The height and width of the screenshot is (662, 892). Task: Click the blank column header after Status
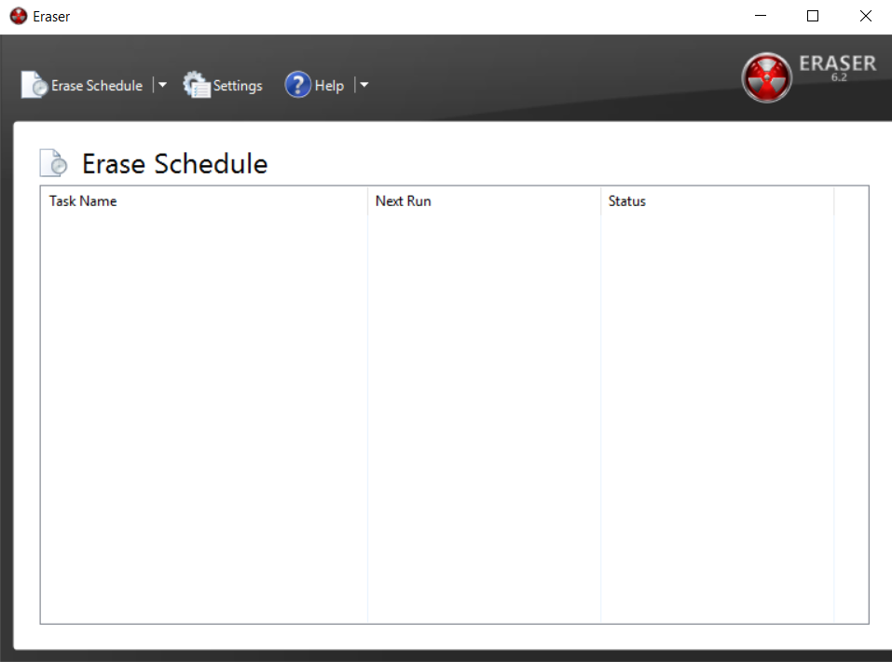(x=851, y=201)
